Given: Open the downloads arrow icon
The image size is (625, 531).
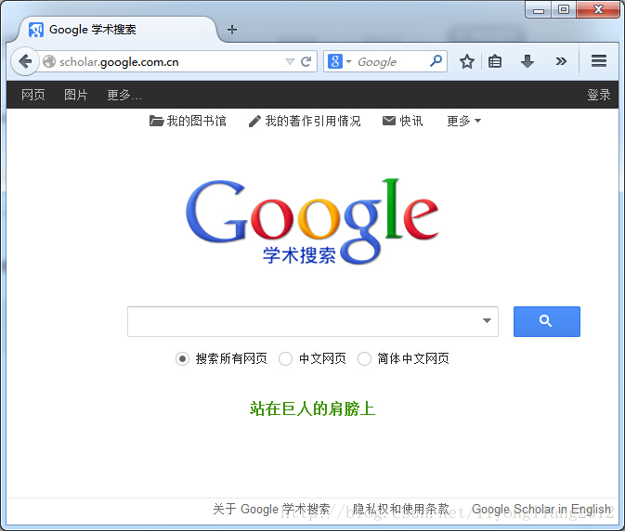Looking at the screenshot, I should (527, 61).
